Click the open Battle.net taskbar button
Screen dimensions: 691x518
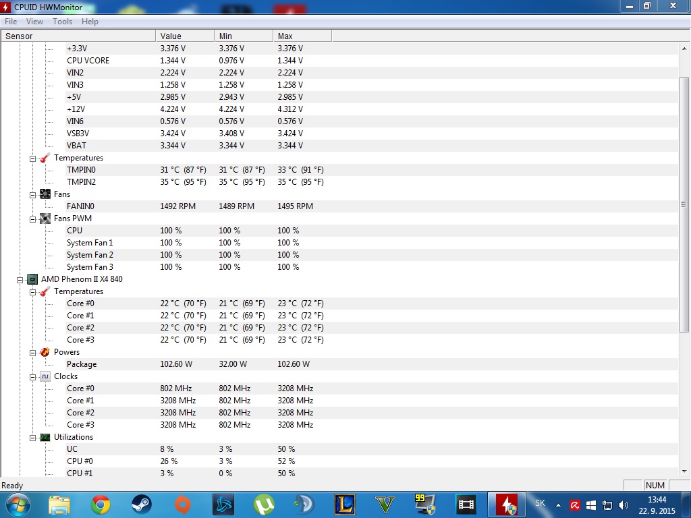pyautogui.click(x=223, y=505)
